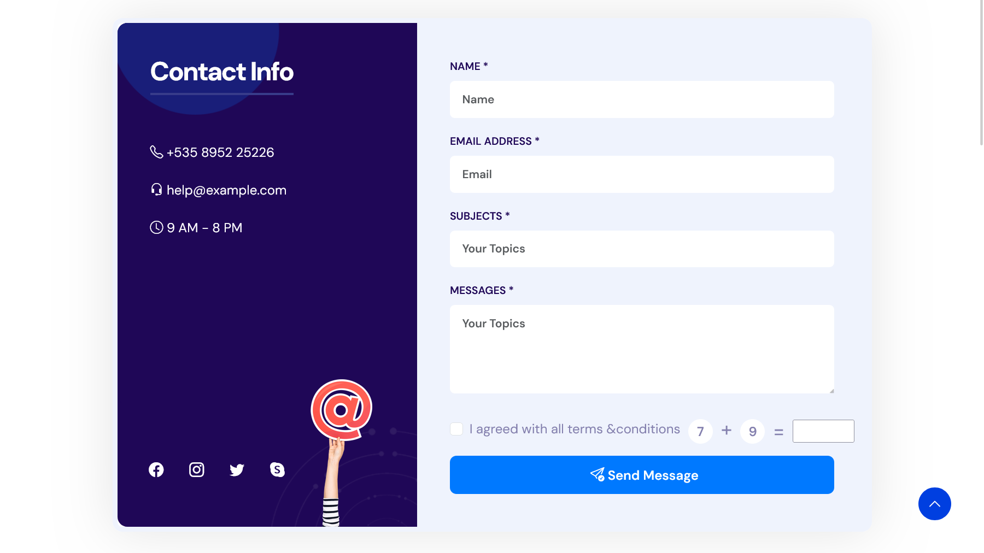Viewport: 984px width, 553px height.
Task: Check the terms and conditions agreement box
Action: click(x=456, y=430)
